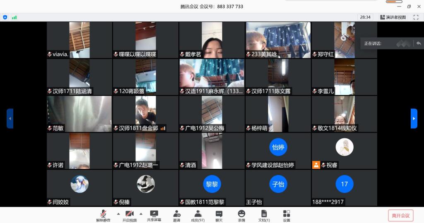Collapse the 正在讲话 speaking panel arrow
The height and width of the screenshot is (223, 424).
click(419, 43)
